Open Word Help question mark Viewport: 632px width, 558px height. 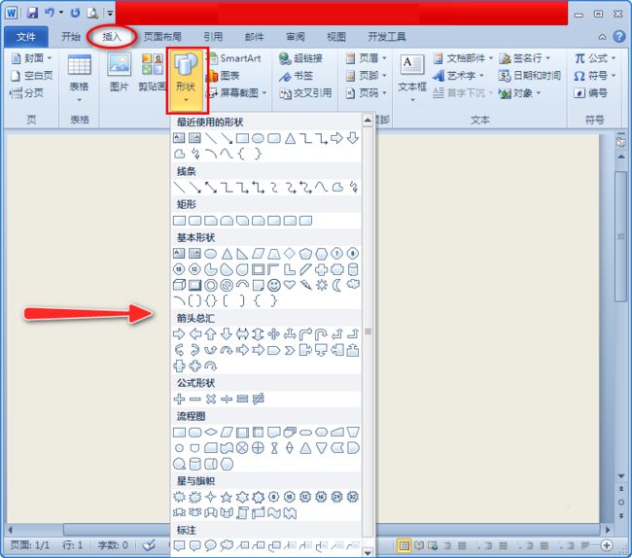tap(619, 37)
